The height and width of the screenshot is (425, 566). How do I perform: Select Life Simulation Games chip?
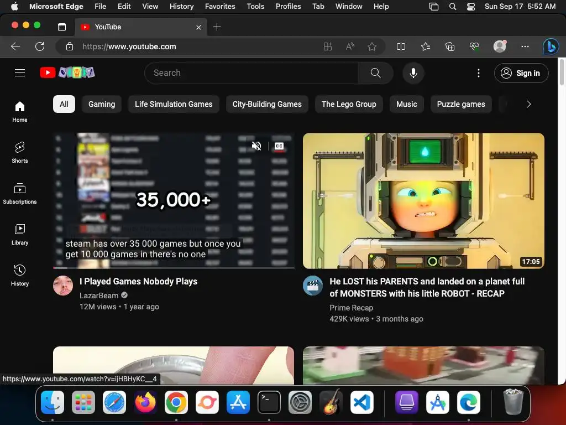tap(174, 104)
